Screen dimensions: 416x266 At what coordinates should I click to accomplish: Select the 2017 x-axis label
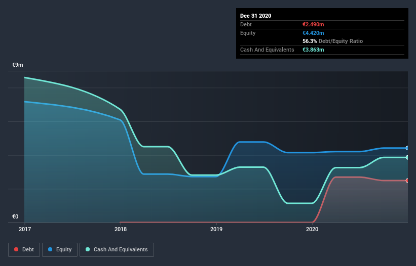25,229
